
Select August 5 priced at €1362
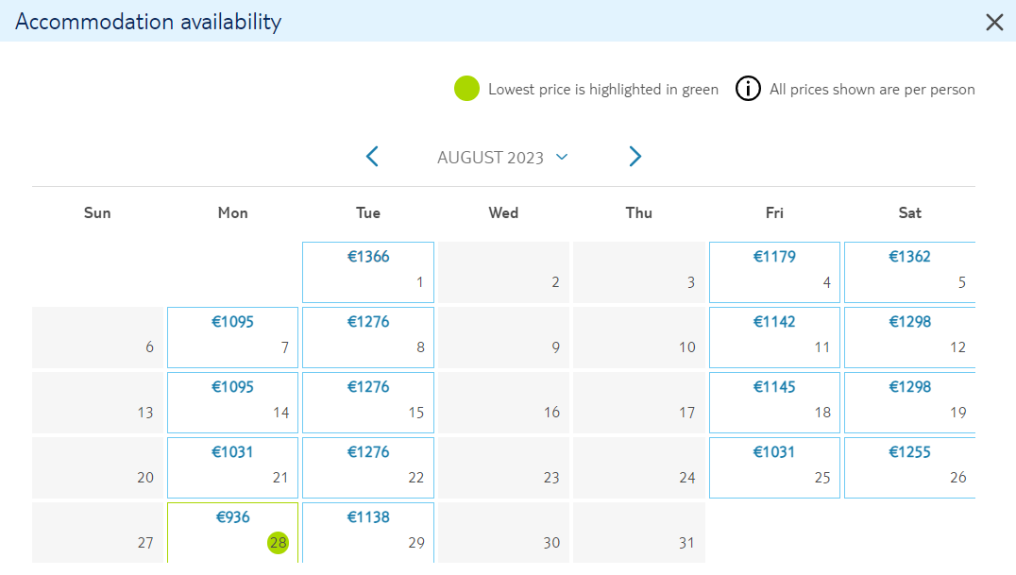coord(909,272)
